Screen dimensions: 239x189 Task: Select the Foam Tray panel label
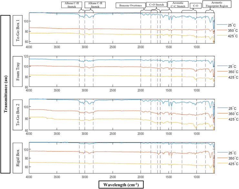tap(18, 71)
